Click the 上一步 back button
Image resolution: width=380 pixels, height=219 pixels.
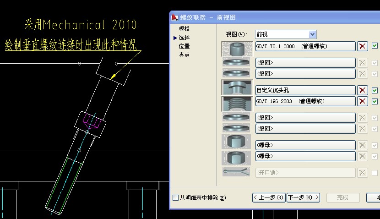(x=269, y=197)
